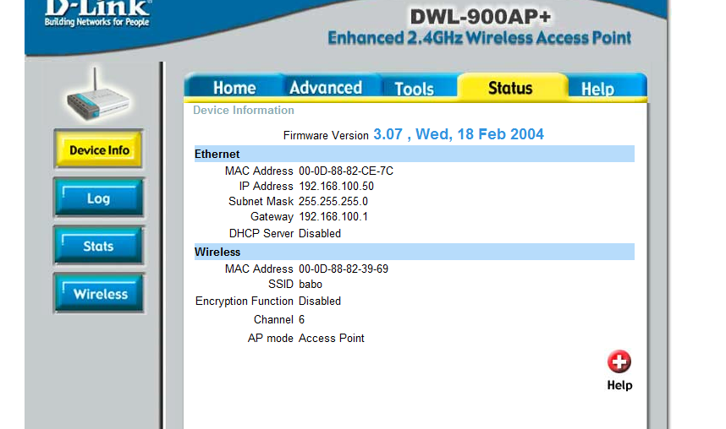This screenshot has width=726, height=429.
Task: Select IP address 192.168.100.50
Action: [x=336, y=187]
